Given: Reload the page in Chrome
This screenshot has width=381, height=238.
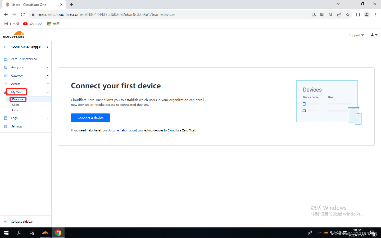Looking at the screenshot, I should 23,15.
